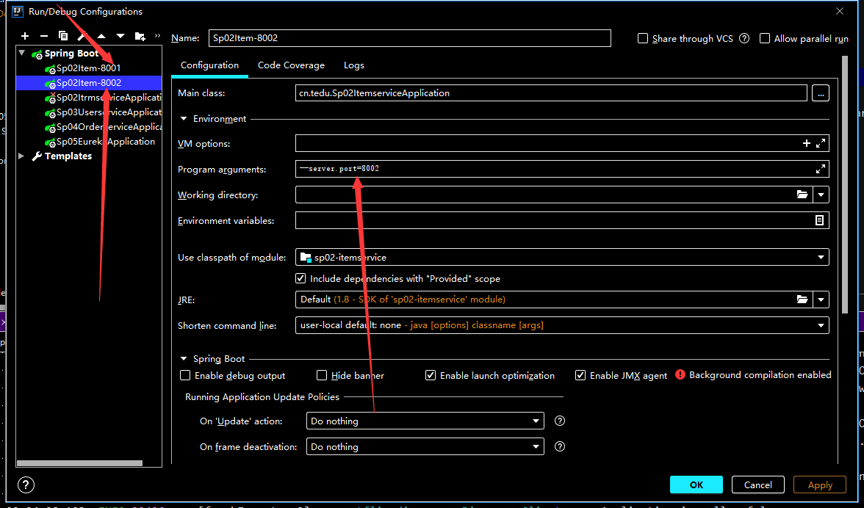Open help for On 'Update' action
This screenshot has height=508, width=864.
click(560, 421)
